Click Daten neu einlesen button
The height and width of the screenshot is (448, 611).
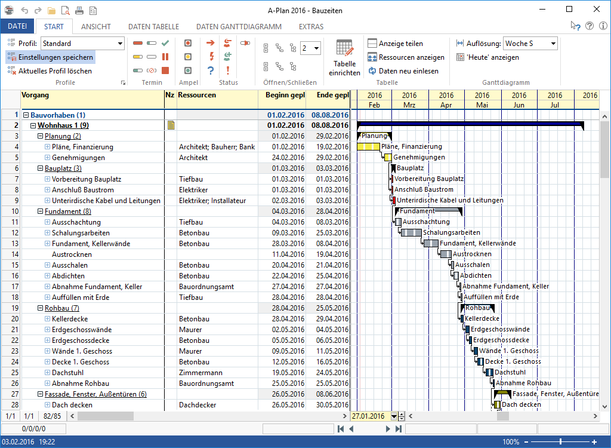pyautogui.click(x=403, y=71)
